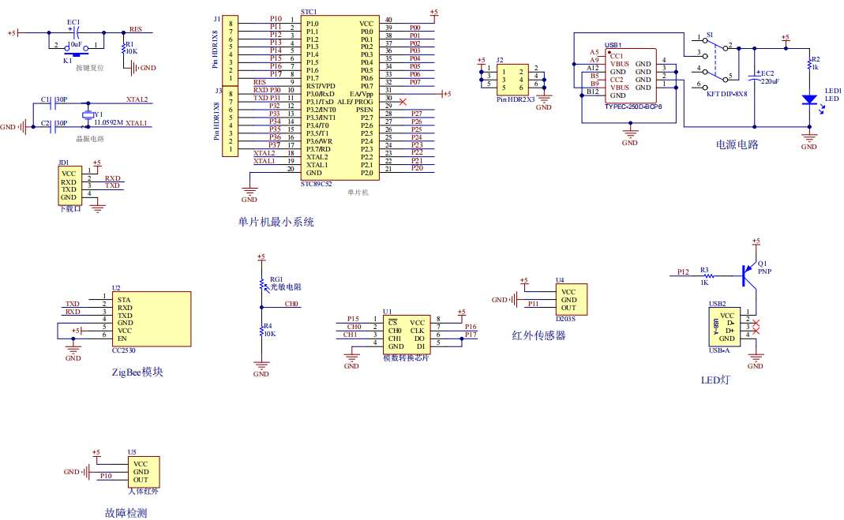Click the RG1 photoresistor symbol
This screenshot has height=520, width=844.
pos(261,285)
